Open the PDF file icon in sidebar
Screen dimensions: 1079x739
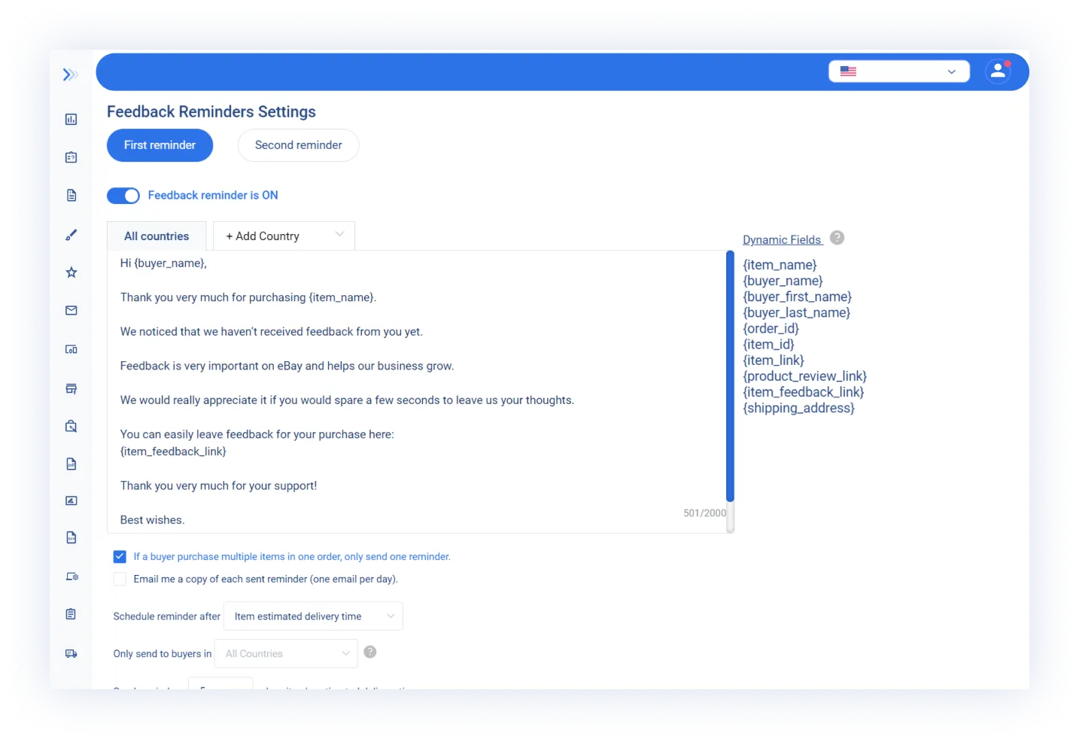[71, 464]
